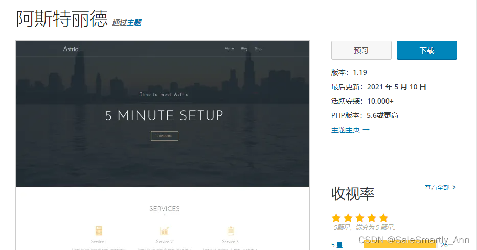Click the fourth gold rating star

pyautogui.click(x=372, y=218)
